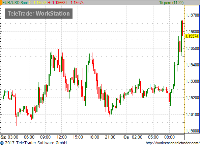Click the Low value L: 1,19573
The height and width of the screenshot is (146, 200).
(x=75, y=3)
